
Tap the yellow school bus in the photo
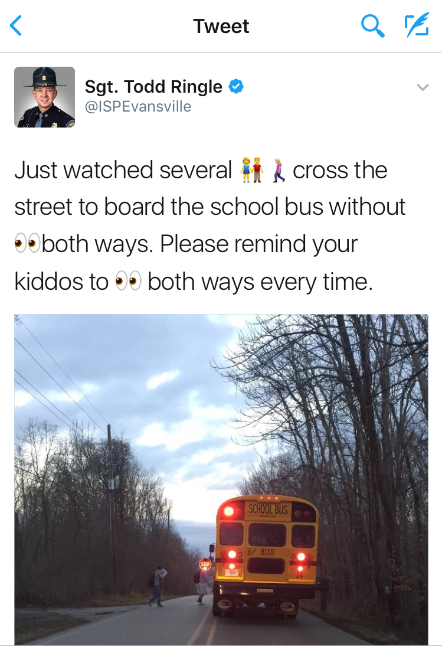(266, 556)
